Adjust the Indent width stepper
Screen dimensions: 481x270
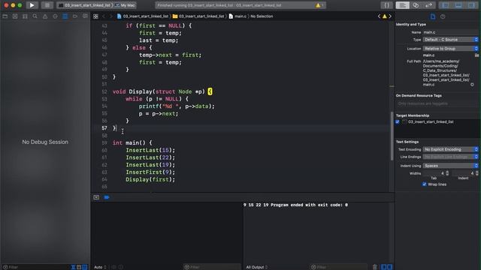tap(476, 173)
